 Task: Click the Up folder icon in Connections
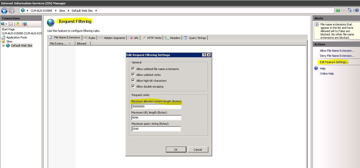(18, 24)
